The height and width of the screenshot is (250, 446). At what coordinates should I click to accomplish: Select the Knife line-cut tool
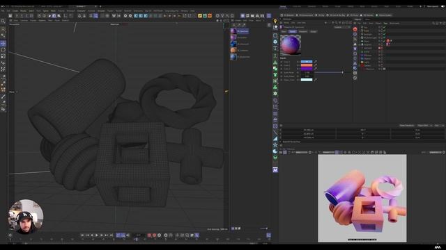(3, 97)
